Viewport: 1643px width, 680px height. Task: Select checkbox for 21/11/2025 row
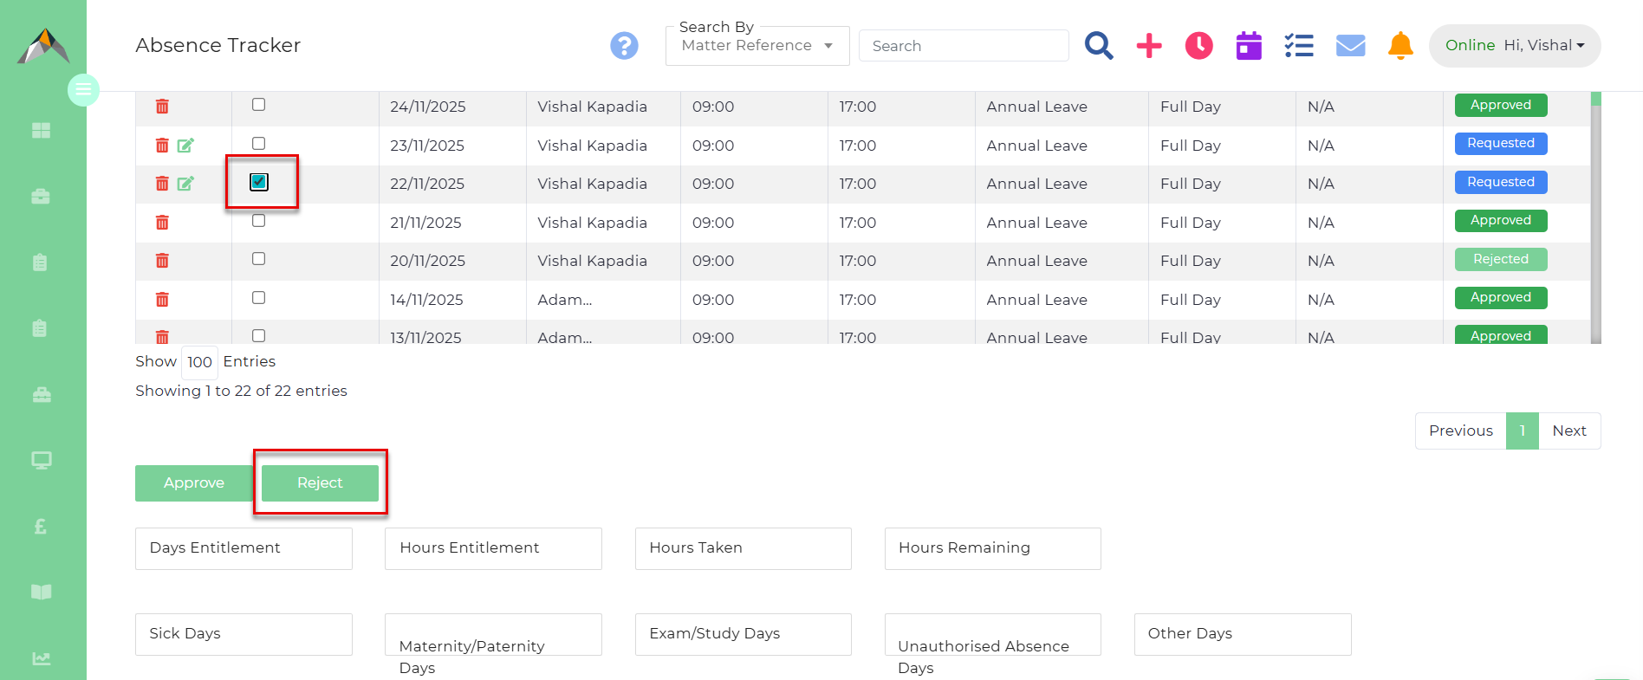coord(258,221)
